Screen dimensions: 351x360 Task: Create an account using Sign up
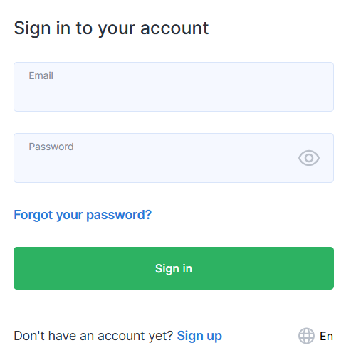[199, 336]
